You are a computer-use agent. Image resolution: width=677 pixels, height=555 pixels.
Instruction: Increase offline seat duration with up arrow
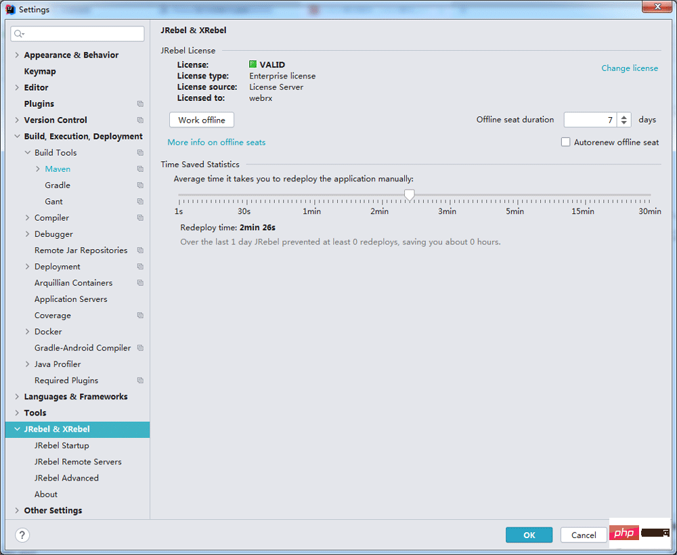click(x=624, y=116)
